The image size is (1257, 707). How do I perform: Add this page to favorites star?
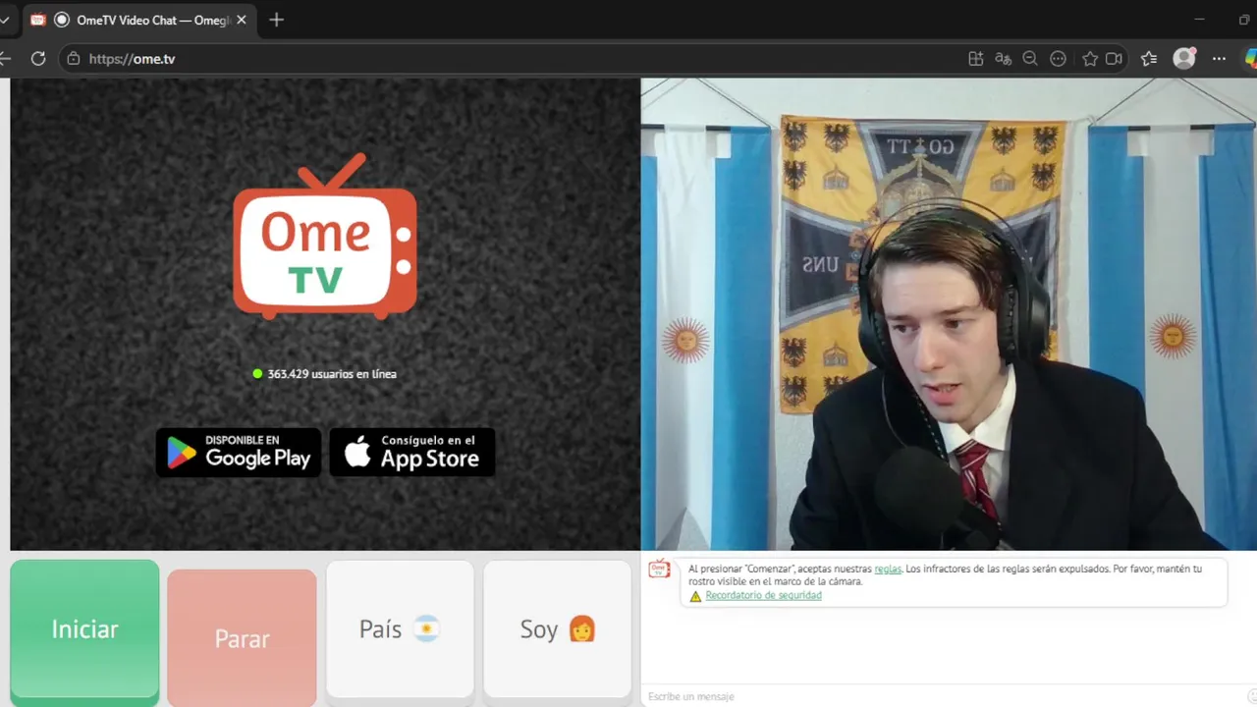(1090, 59)
